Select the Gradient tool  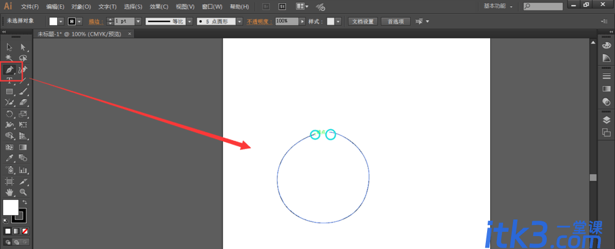pos(23,148)
